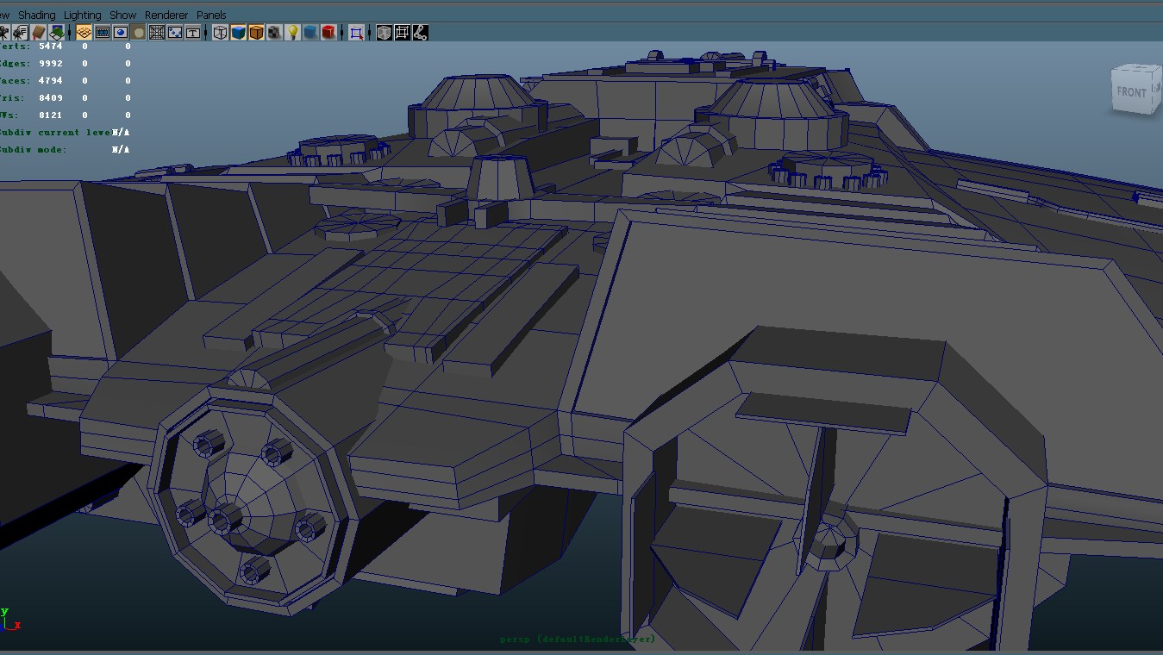Click the red cube high quality icon
Image resolution: width=1163 pixels, height=655 pixels.
coord(328,33)
